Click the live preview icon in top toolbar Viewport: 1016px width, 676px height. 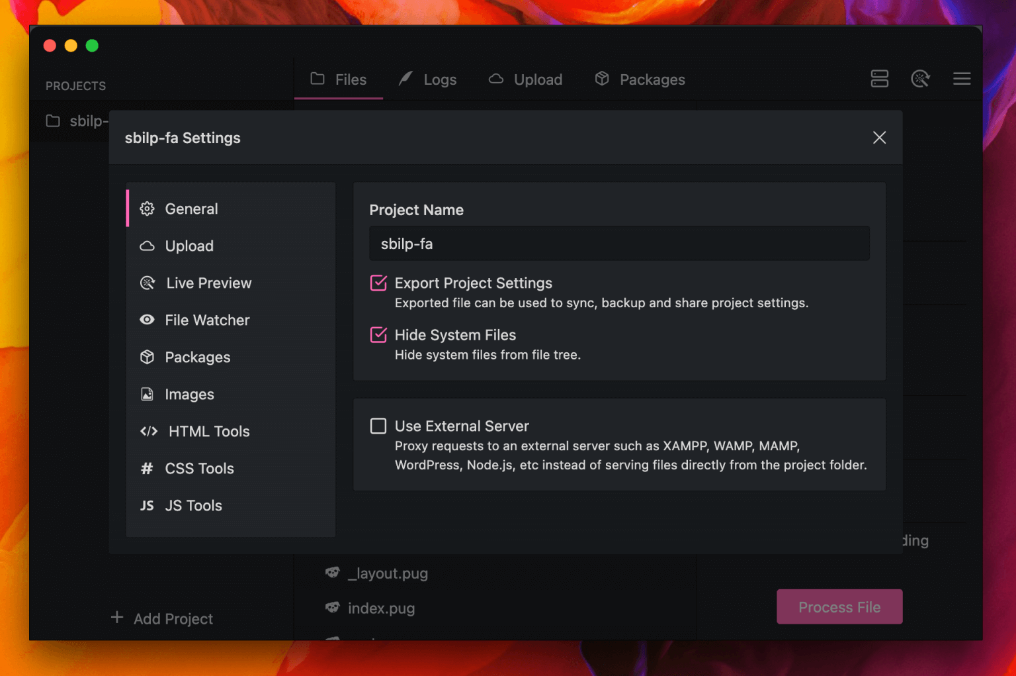[x=920, y=79]
